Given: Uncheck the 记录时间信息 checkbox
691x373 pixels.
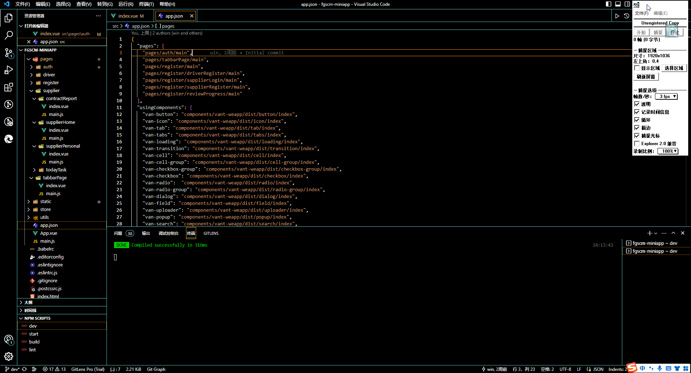Looking at the screenshot, I should [x=637, y=112].
